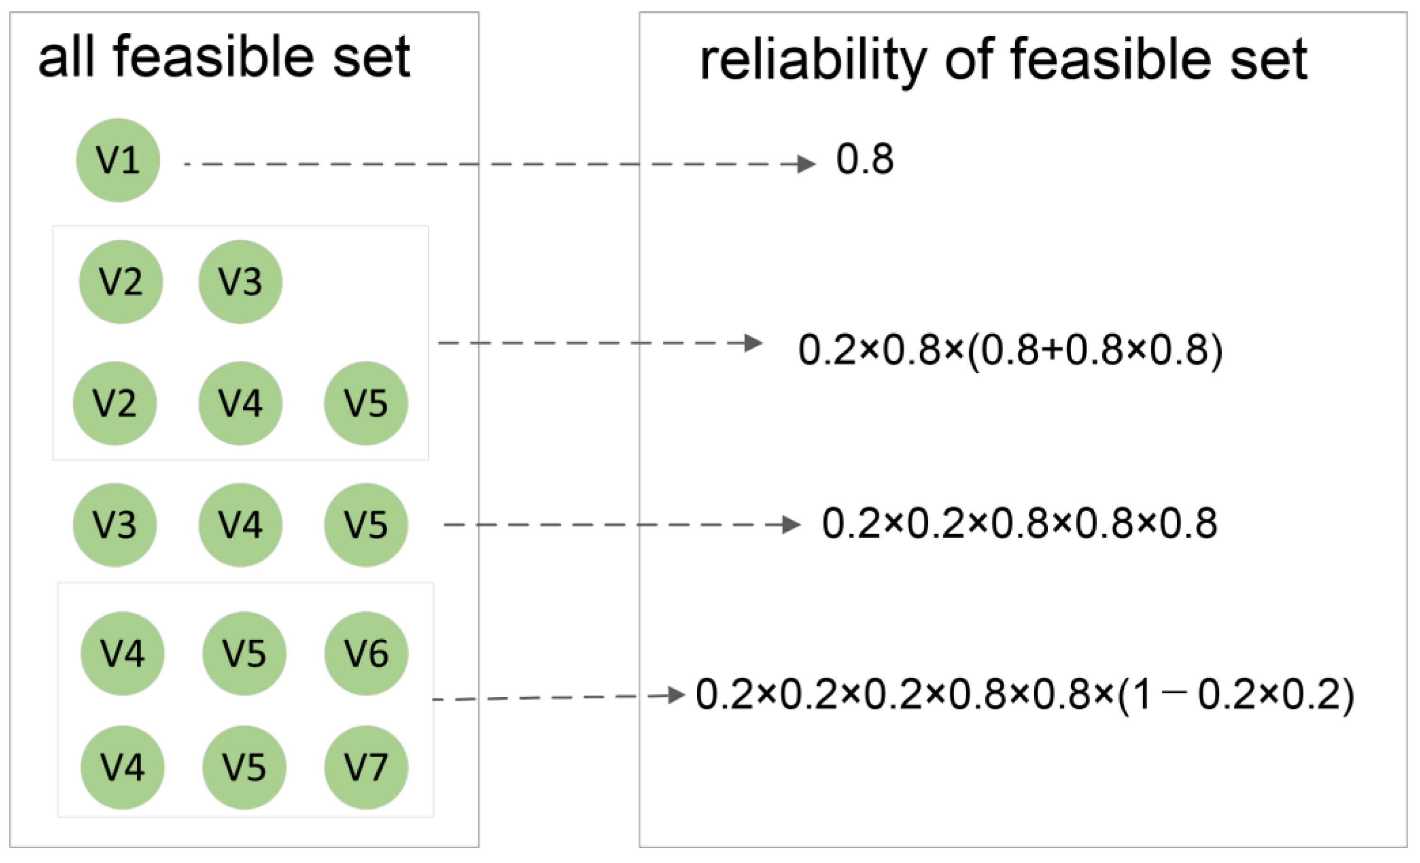Click the V3 node beside V2
The width and height of the screenshot is (1420, 863).
tap(240, 282)
